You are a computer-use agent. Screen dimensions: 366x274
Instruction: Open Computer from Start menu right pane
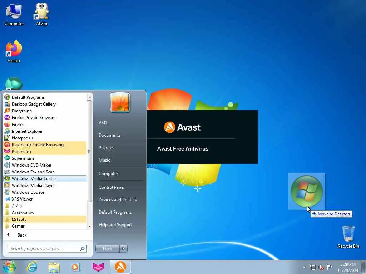coord(108,174)
